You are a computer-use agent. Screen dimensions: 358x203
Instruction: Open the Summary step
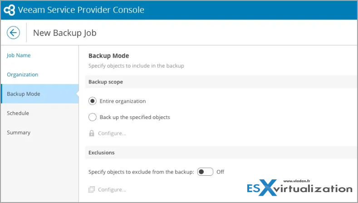(19, 133)
